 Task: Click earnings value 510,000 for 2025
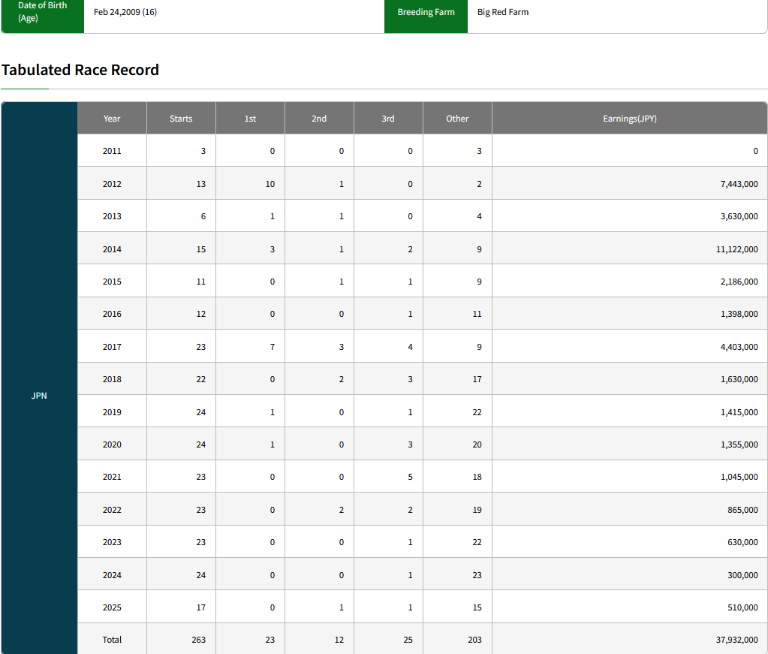tap(742, 607)
